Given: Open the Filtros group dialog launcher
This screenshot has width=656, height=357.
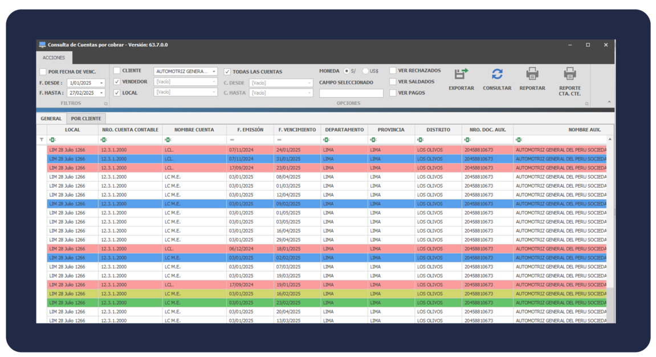Looking at the screenshot, I should pyautogui.click(x=105, y=104).
